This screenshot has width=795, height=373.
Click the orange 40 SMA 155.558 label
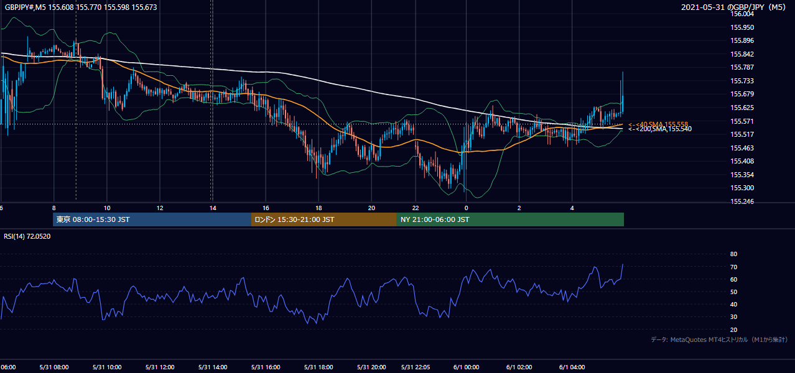coord(658,124)
